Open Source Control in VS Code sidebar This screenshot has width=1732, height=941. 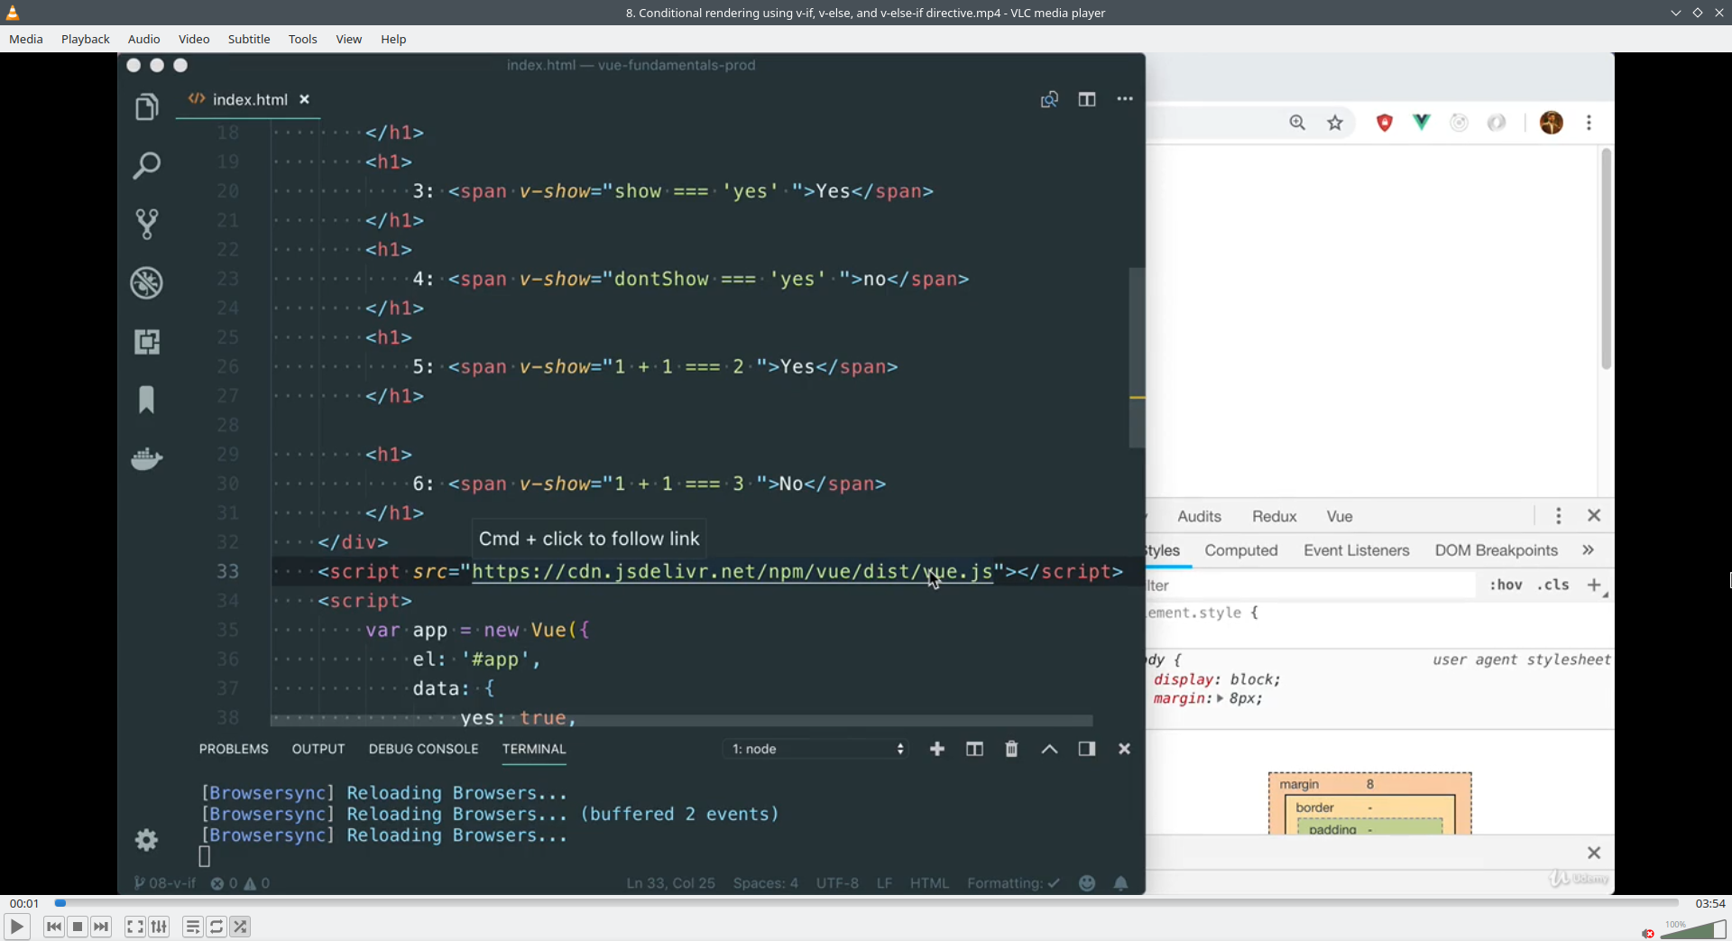tap(146, 224)
